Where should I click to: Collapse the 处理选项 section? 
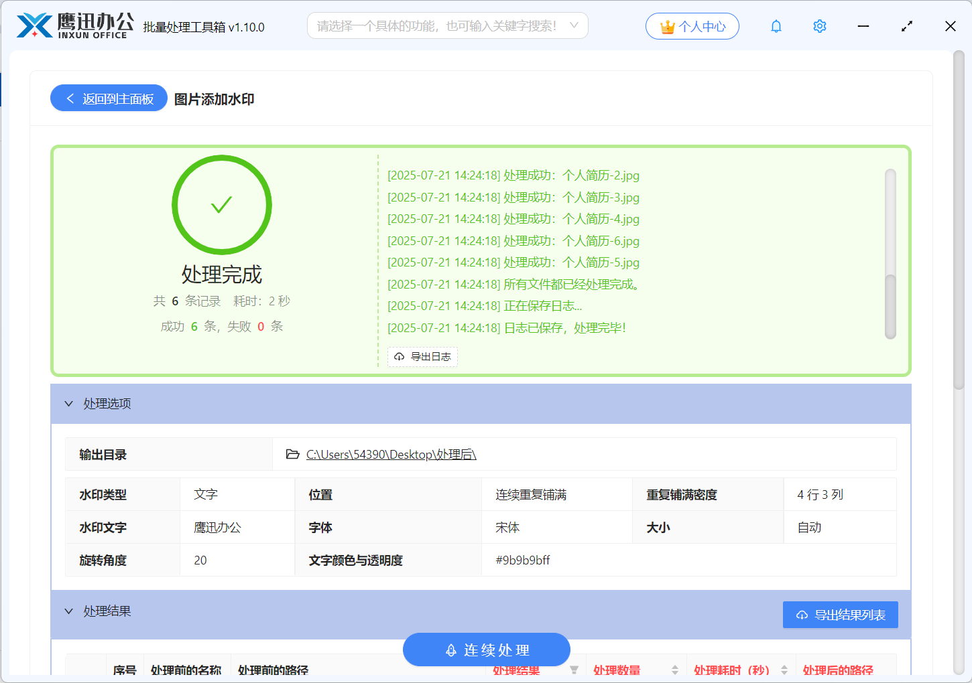tap(68, 404)
